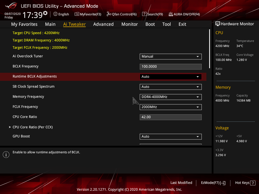Select FCLK Frequency label

click(25, 107)
